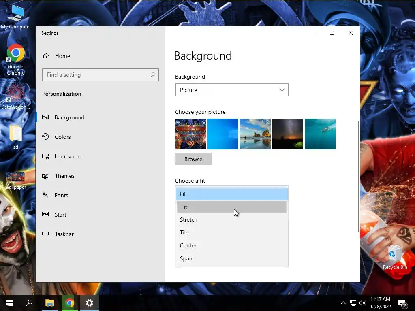The width and height of the screenshot is (415, 311).
Task: Choose Tile in the fit list
Action: (x=231, y=232)
